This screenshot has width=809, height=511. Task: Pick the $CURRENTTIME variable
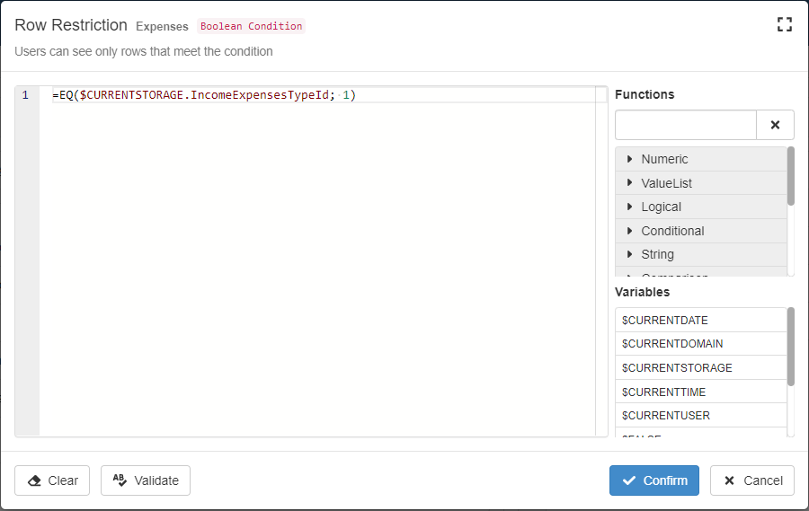pyautogui.click(x=663, y=392)
